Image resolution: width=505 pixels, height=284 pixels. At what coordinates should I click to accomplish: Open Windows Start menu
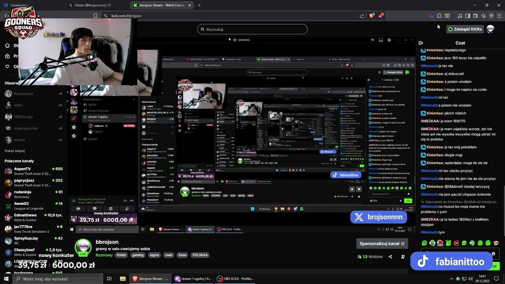[6, 279]
